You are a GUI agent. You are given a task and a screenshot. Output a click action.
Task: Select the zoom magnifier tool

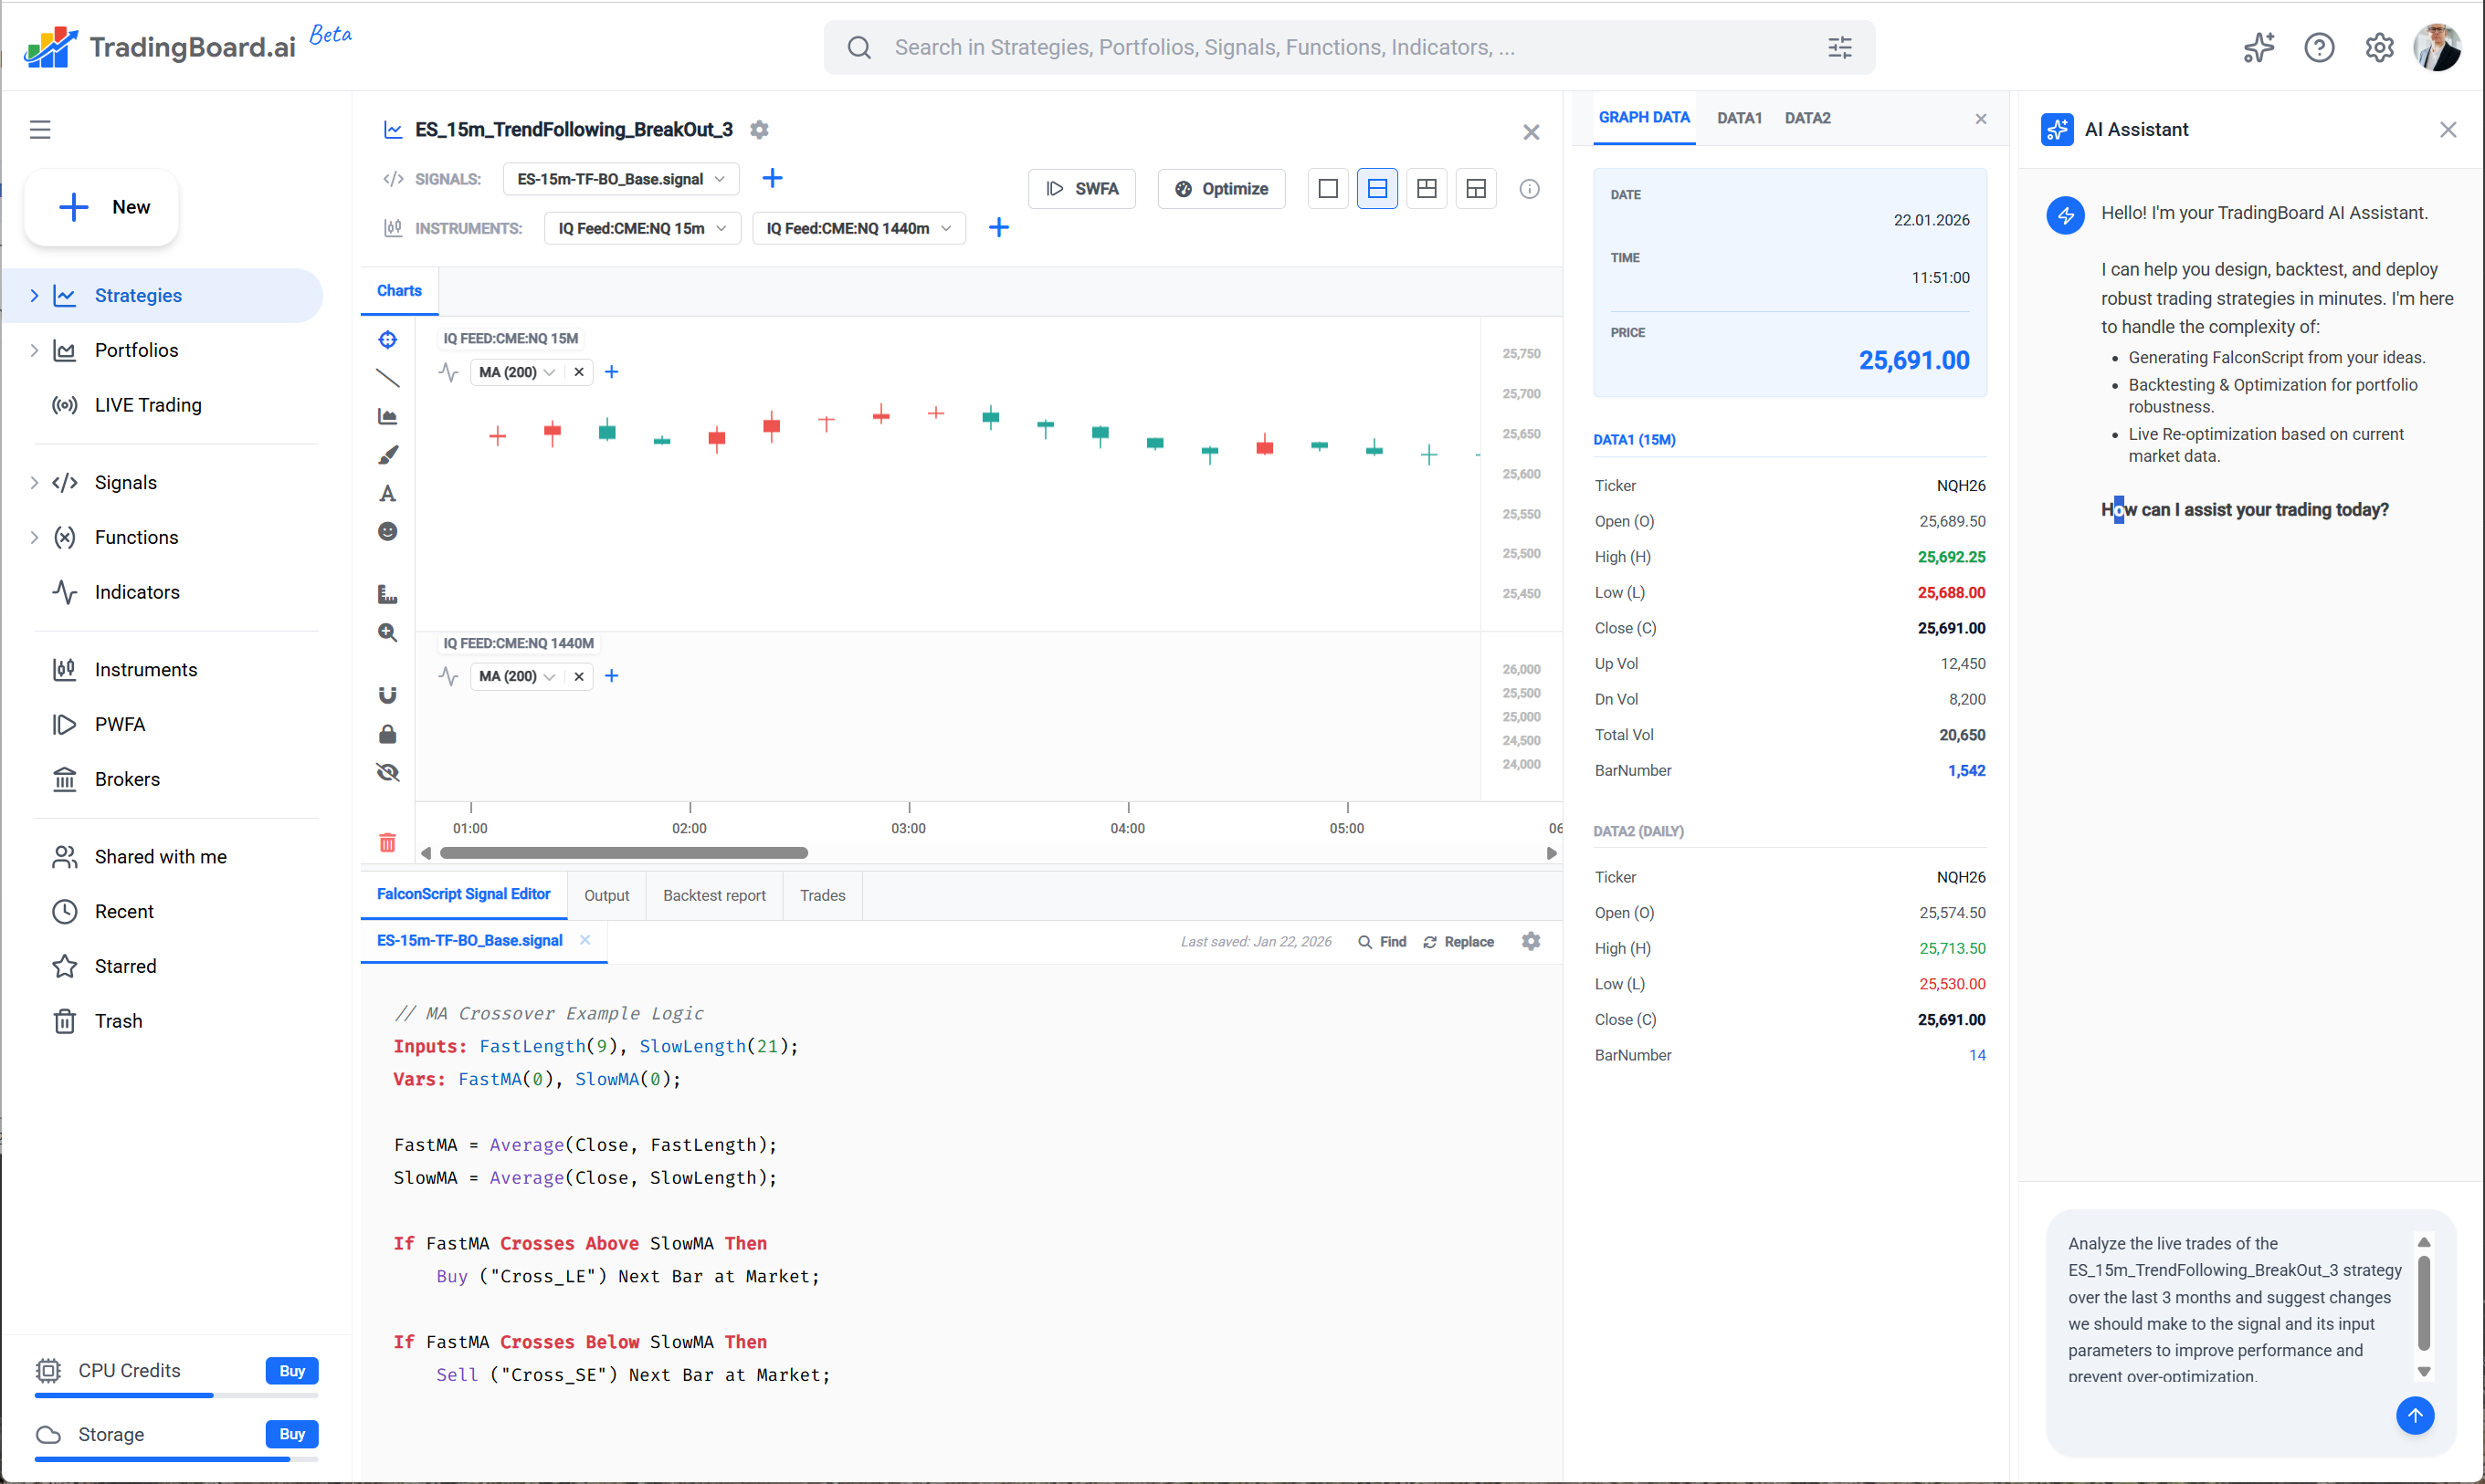(x=387, y=632)
